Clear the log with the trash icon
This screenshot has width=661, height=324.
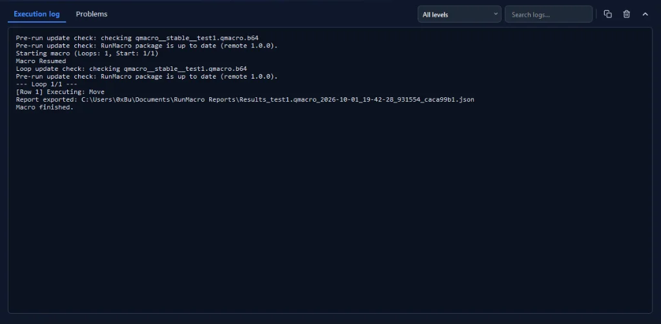626,14
